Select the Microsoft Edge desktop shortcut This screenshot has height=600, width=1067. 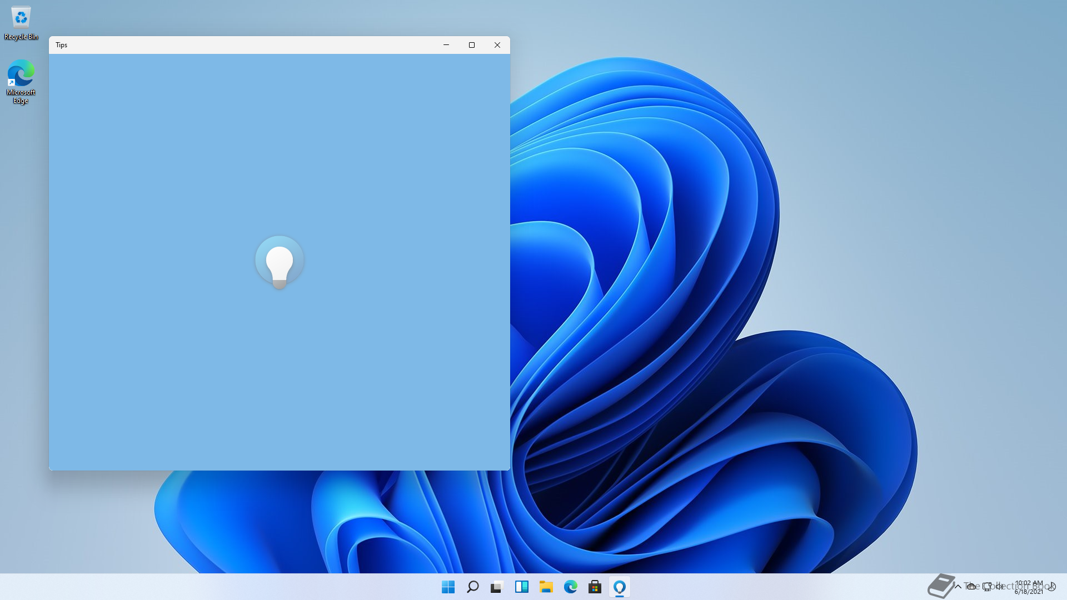21,82
